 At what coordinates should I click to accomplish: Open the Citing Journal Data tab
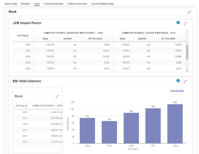[x=77, y=4]
